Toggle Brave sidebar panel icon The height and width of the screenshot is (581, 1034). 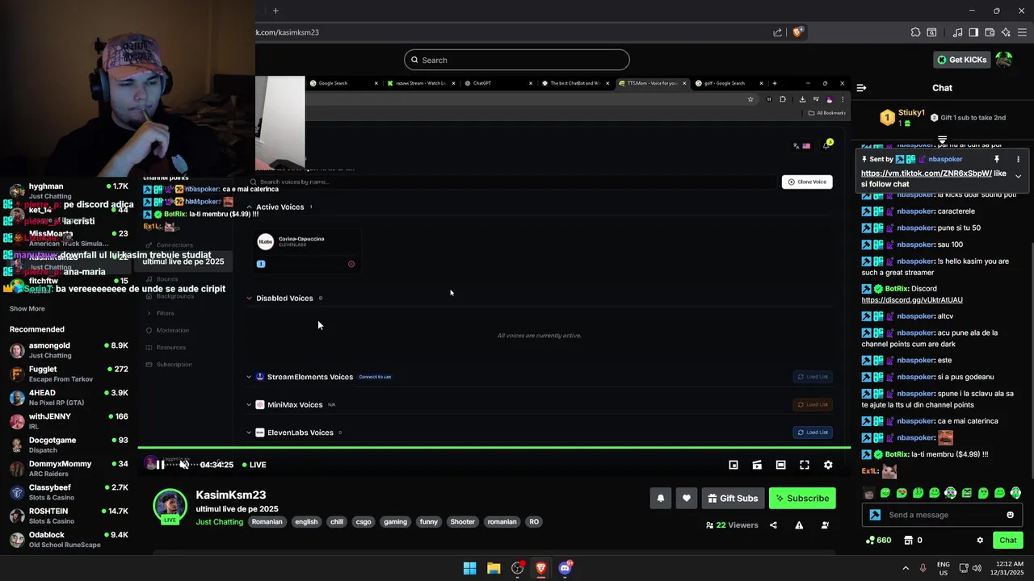tap(973, 32)
